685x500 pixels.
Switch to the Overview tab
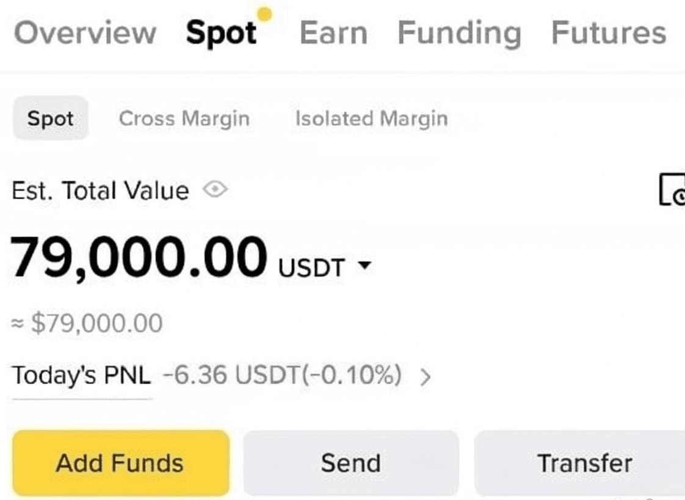click(85, 33)
